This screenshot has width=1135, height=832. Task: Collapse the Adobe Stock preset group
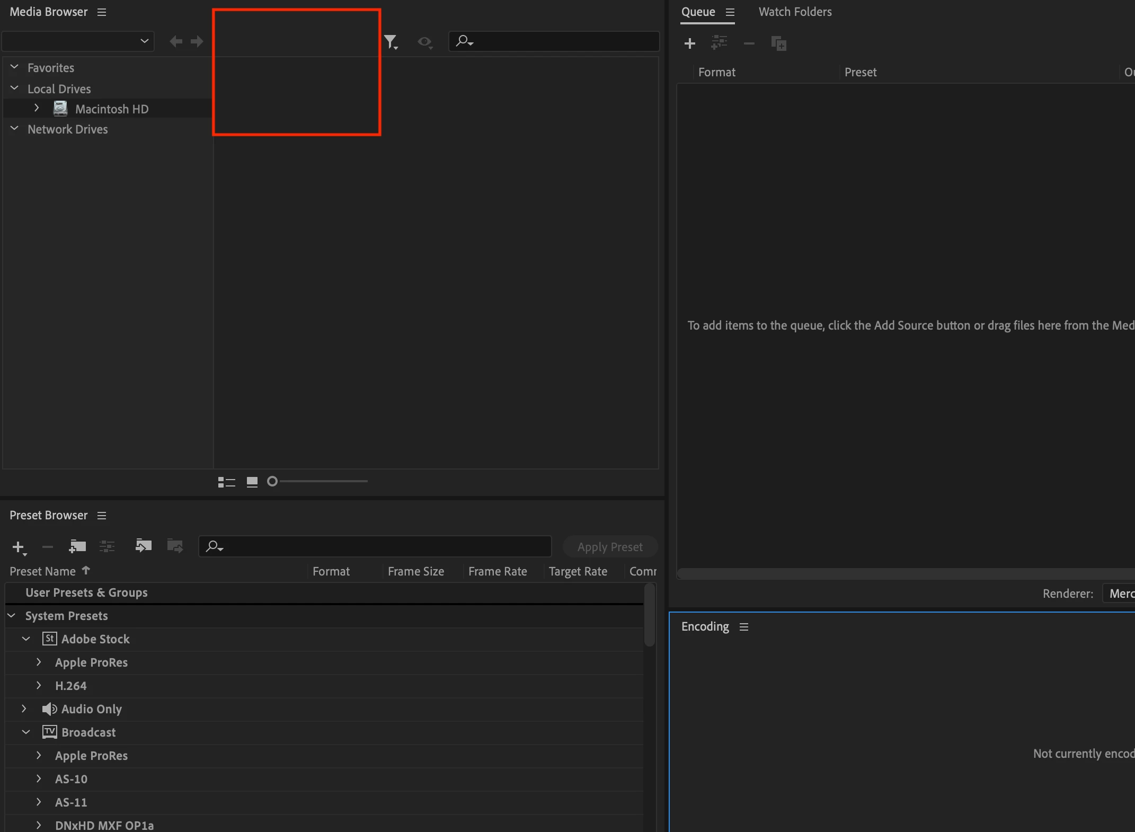[x=26, y=639]
